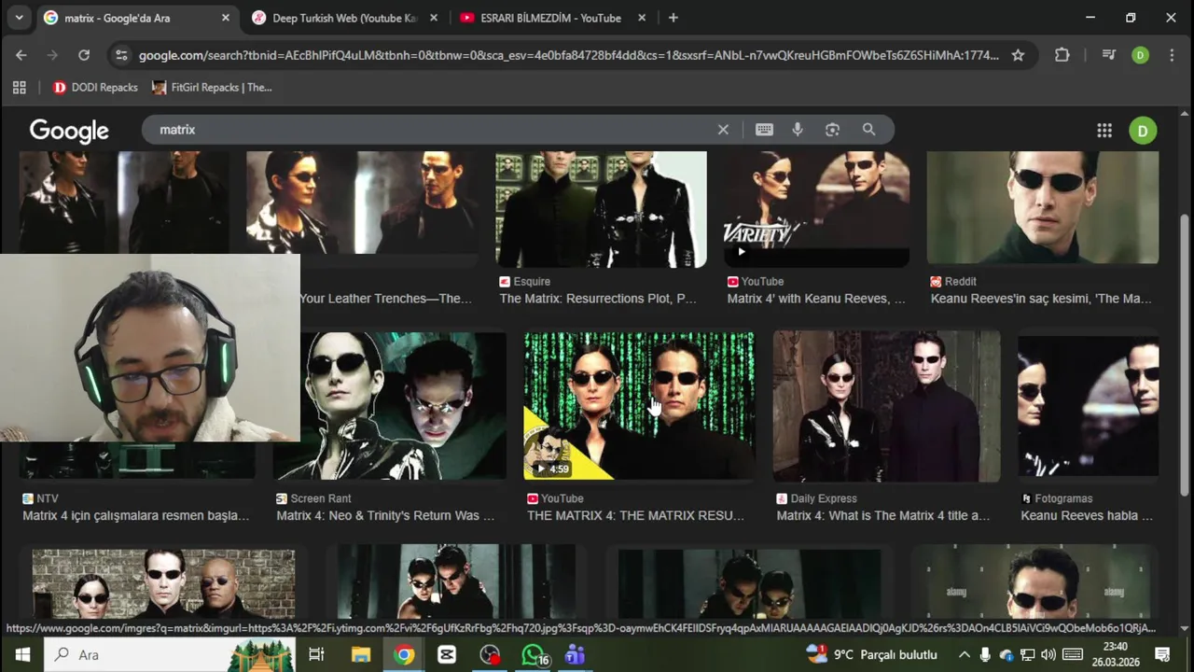Open Esquire Matrix Resurrections Plot result

(598, 299)
